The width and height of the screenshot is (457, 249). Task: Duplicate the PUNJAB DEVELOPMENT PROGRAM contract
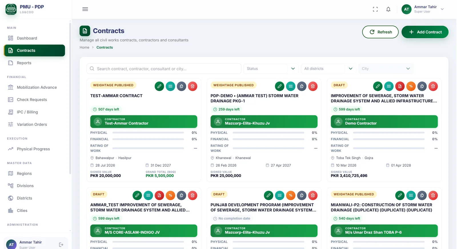[302, 195]
